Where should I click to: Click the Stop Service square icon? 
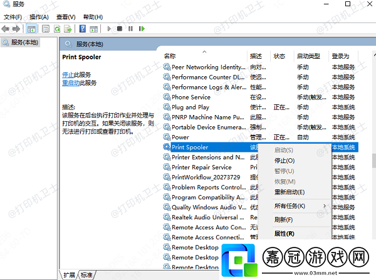[120, 29]
